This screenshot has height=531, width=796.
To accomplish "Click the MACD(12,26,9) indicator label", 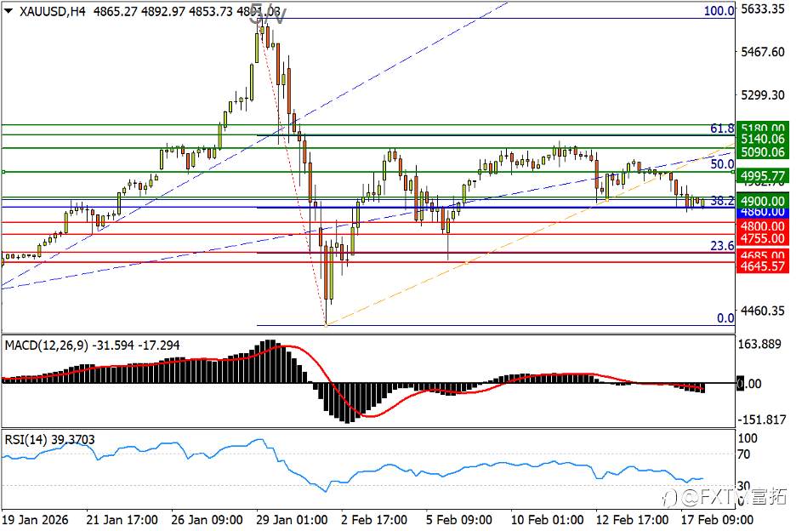I will [x=45, y=345].
